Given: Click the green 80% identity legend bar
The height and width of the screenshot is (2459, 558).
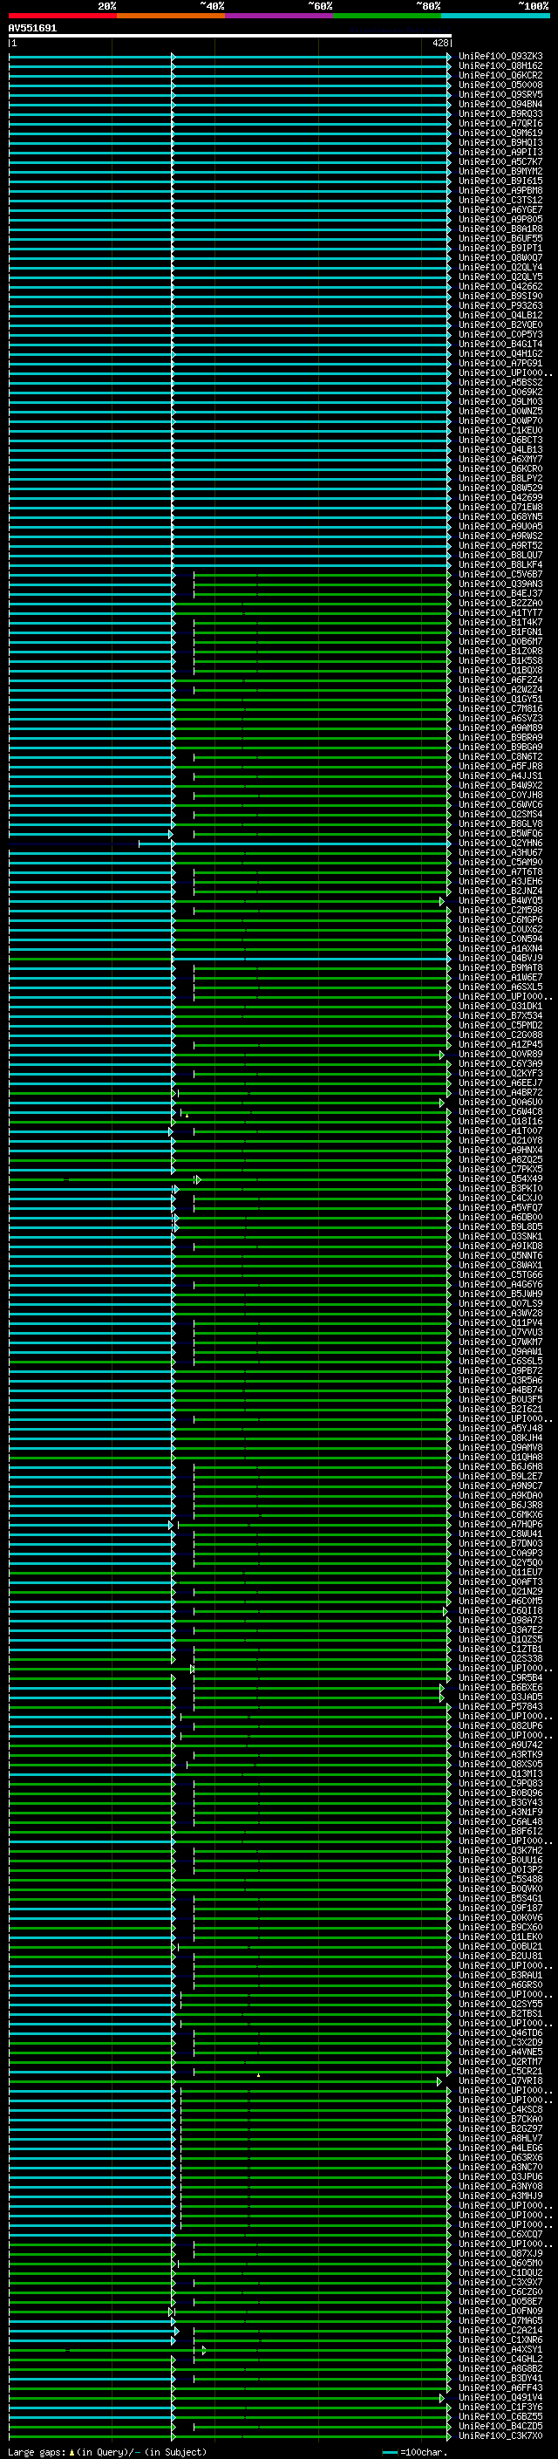Looking at the screenshot, I should 387,17.
